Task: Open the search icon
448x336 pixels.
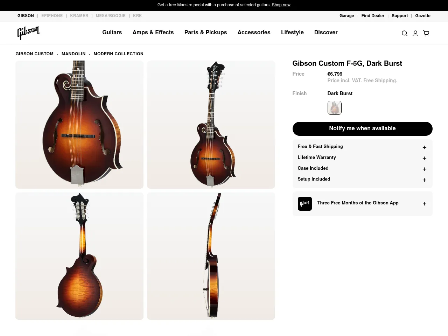Action: [404, 33]
